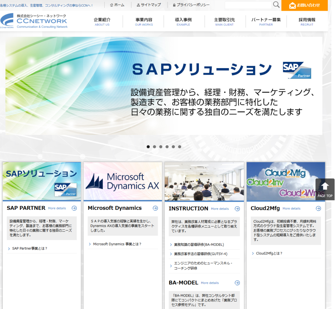Click arrow icon beside INSTRUCTION heading
Viewport: 336px width, 309px height.
pyautogui.click(x=237, y=209)
